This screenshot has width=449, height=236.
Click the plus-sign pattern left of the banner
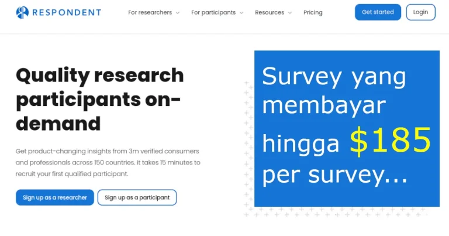click(248, 146)
